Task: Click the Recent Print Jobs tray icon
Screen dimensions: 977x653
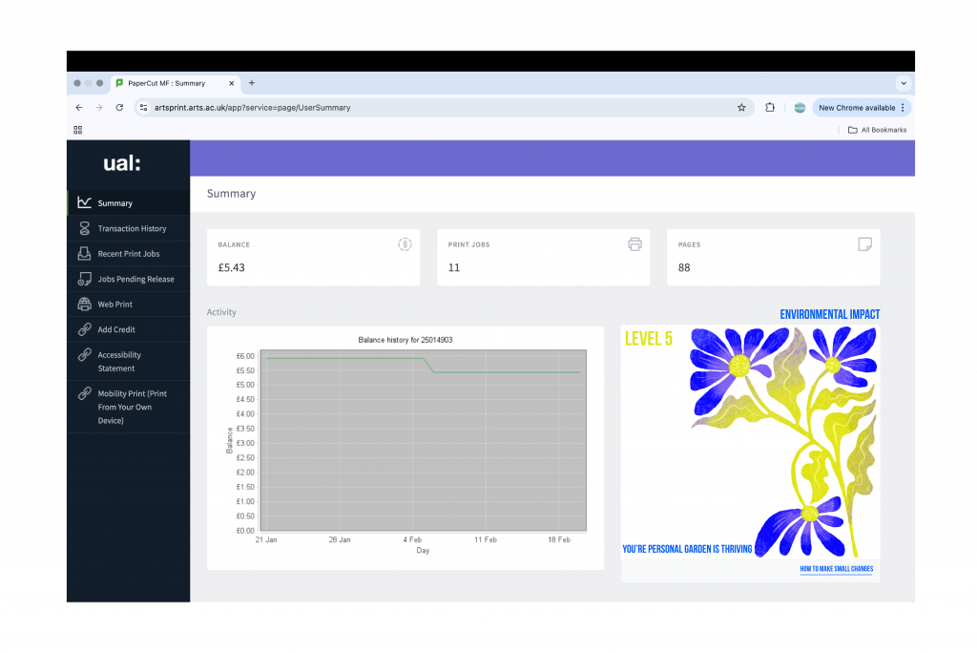Action: 85,254
